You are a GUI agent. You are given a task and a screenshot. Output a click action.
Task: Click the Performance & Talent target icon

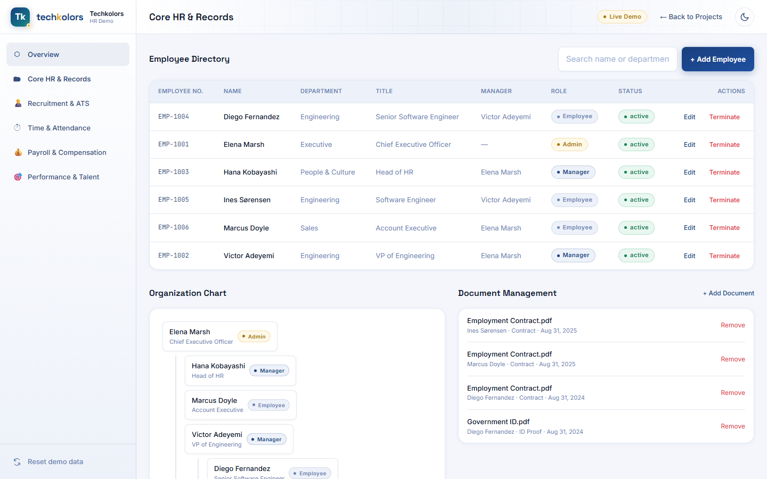(18, 177)
